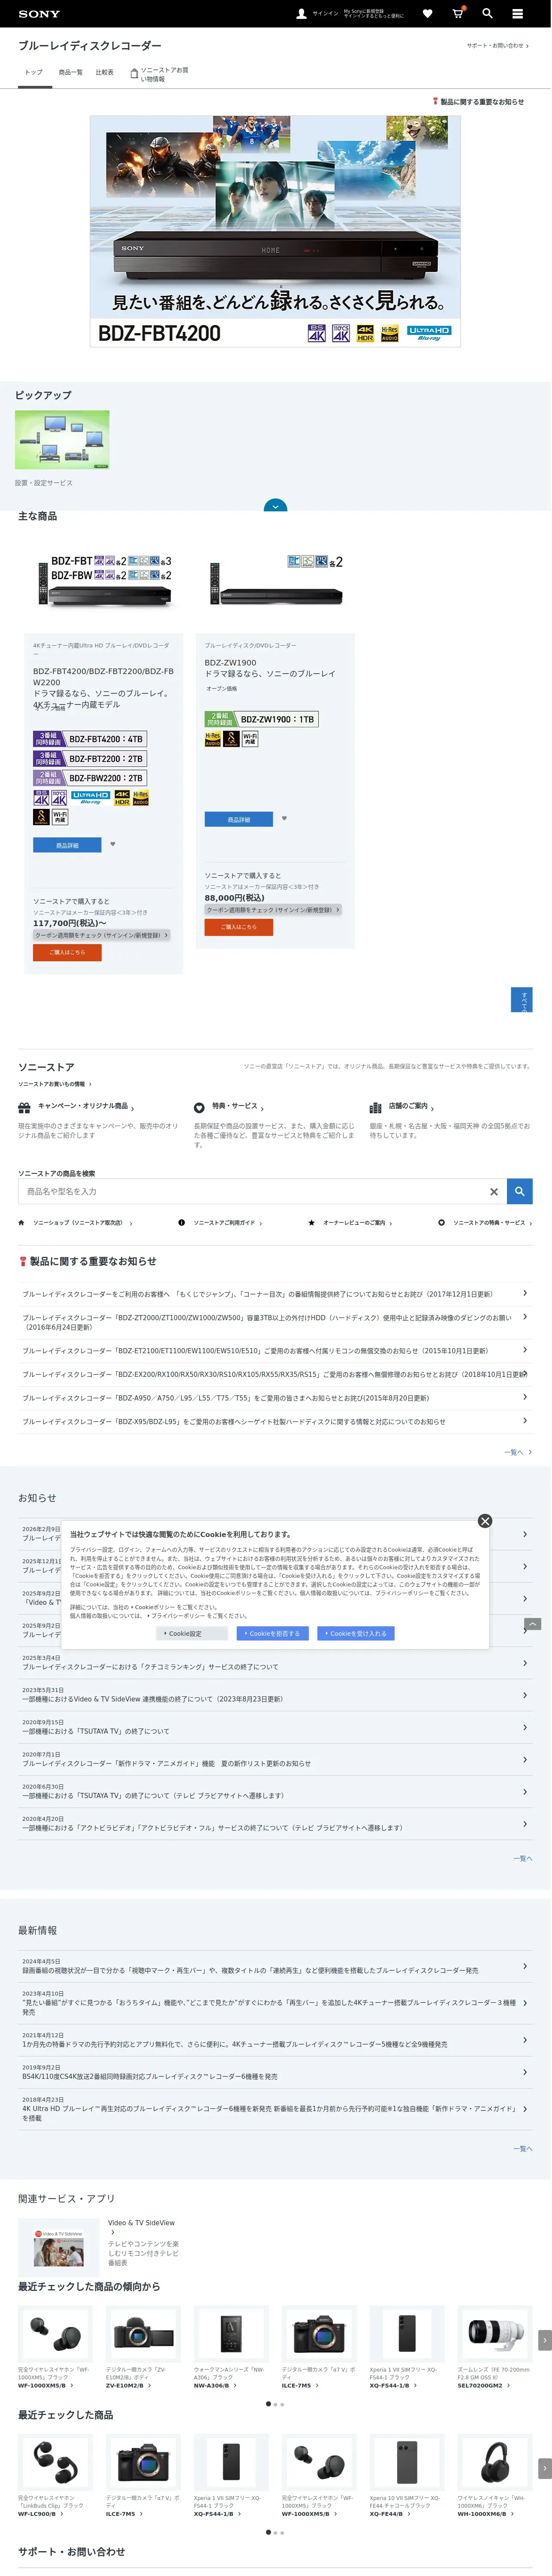
Task: Open the 2023年5月31日 notice chevron
Action: [x=525, y=1695]
